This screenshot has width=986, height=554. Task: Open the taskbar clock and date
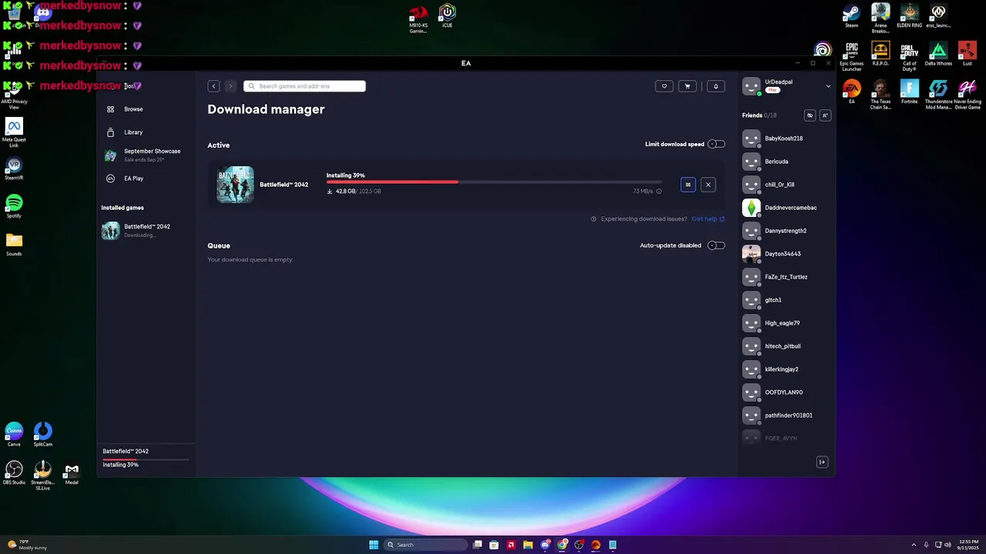(x=968, y=545)
